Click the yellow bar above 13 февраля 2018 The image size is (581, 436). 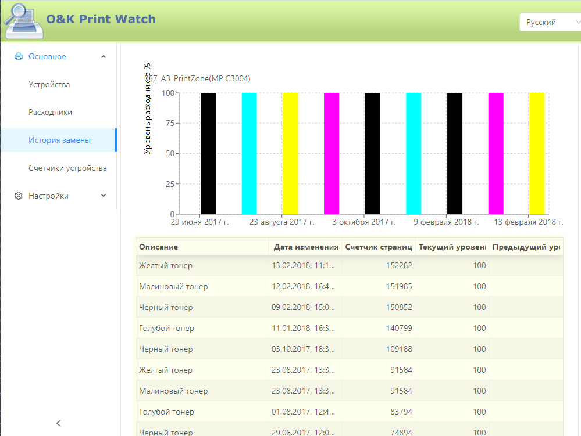[537, 153]
